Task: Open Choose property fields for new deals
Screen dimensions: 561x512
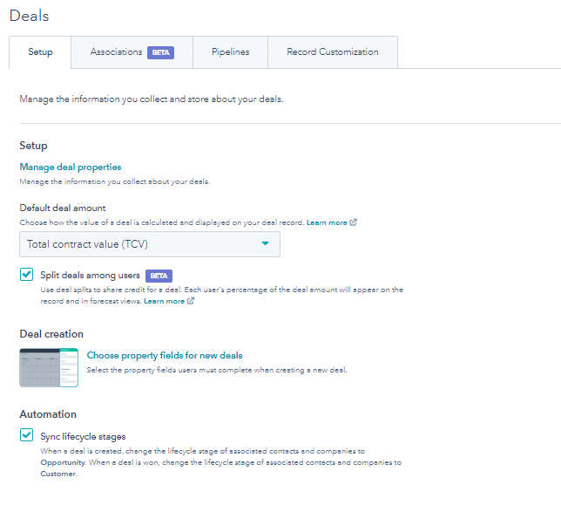Action: point(165,356)
